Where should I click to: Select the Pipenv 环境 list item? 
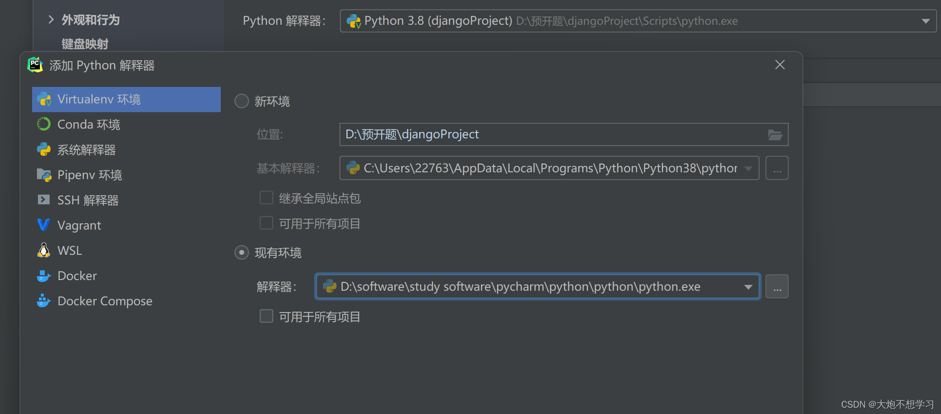pyautogui.click(x=126, y=175)
